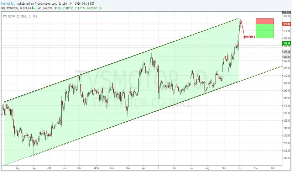Click the green 359.94 price label
This screenshot has width=292, height=172.
(287, 43)
